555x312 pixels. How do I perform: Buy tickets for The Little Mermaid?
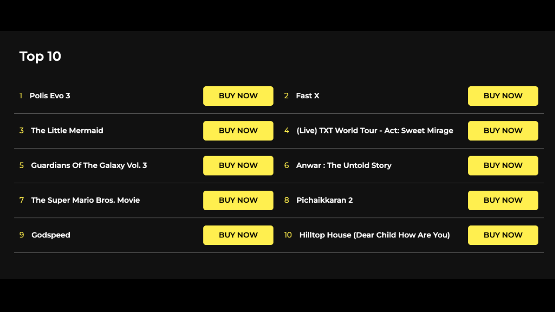(x=238, y=130)
